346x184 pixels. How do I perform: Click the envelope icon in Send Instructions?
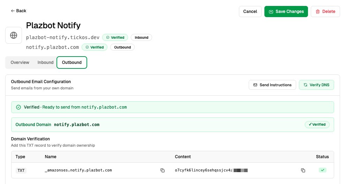pos(255,85)
